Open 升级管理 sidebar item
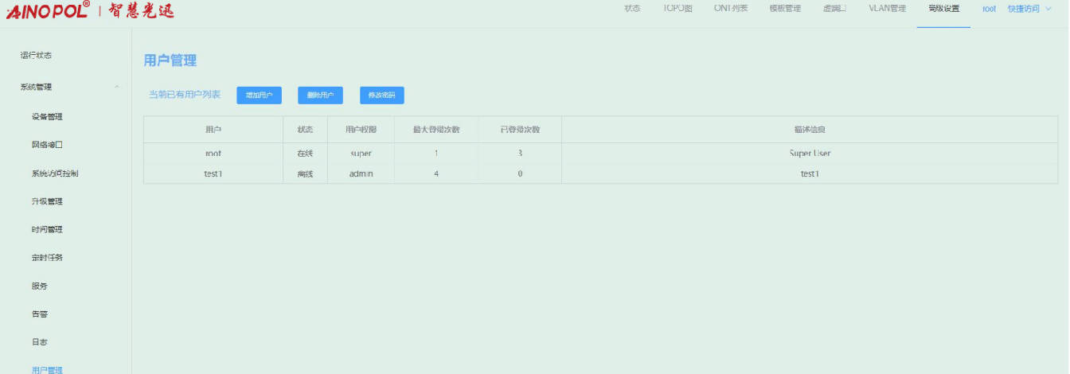Screen dimensions: 1070x374 (x=47, y=201)
